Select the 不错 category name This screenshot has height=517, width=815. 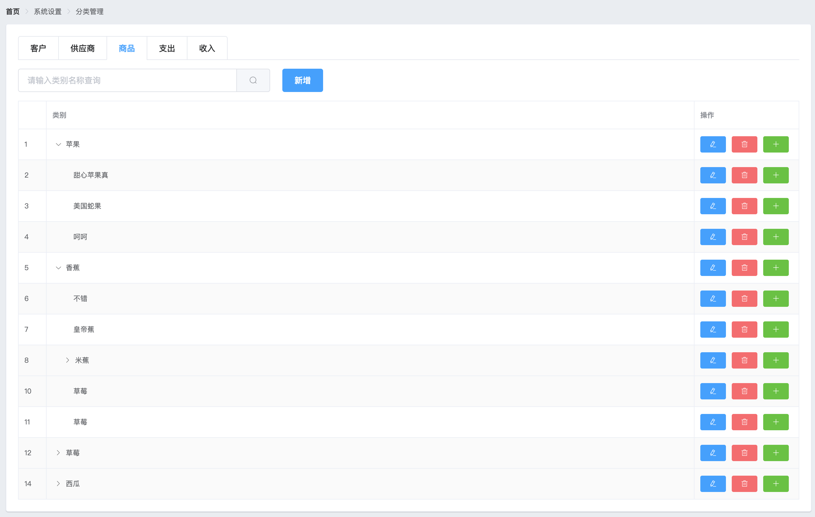pos(80,298)
